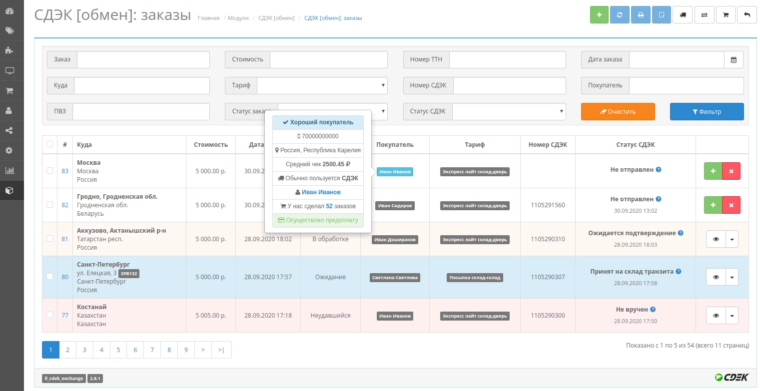Image resolution: width=760 pixels, height=391 pixels.
Task: Open the catalog tags sidebar icon
Action: [x=9, y=31]
